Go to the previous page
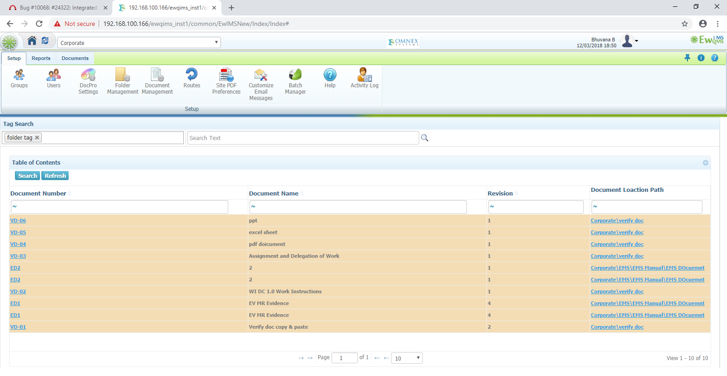The height and width of the screenshot is (376, 727). [x=310, y=358]
